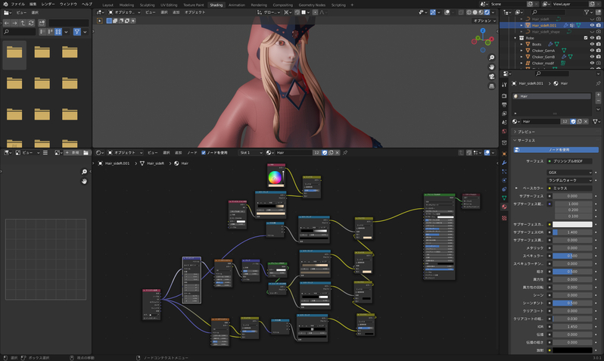
Task: Open ランダムウォーク subsurface method dropdown
Action: point(570,180)
